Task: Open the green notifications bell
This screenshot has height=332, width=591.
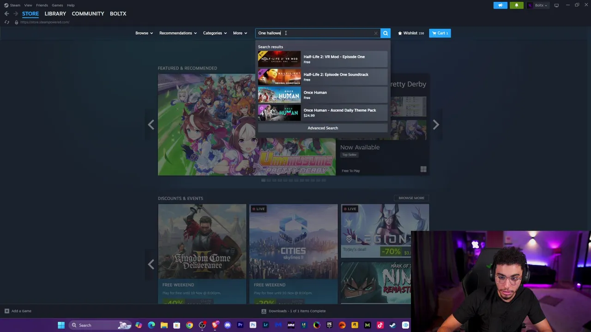Action: tap(516, 6)
